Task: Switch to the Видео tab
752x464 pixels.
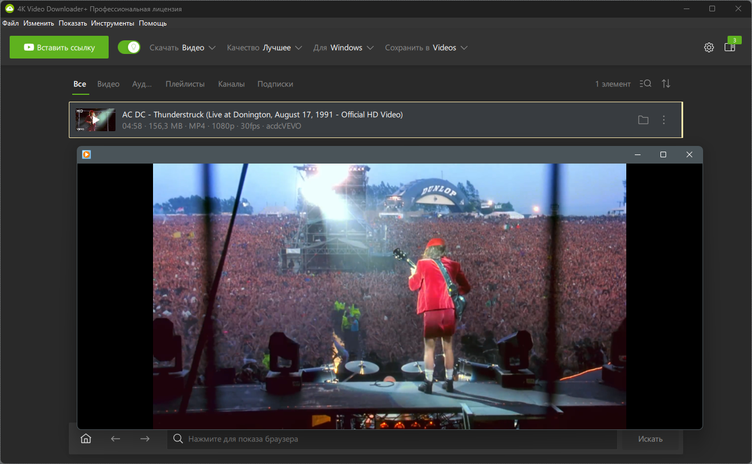Action: tap(108, 84)
